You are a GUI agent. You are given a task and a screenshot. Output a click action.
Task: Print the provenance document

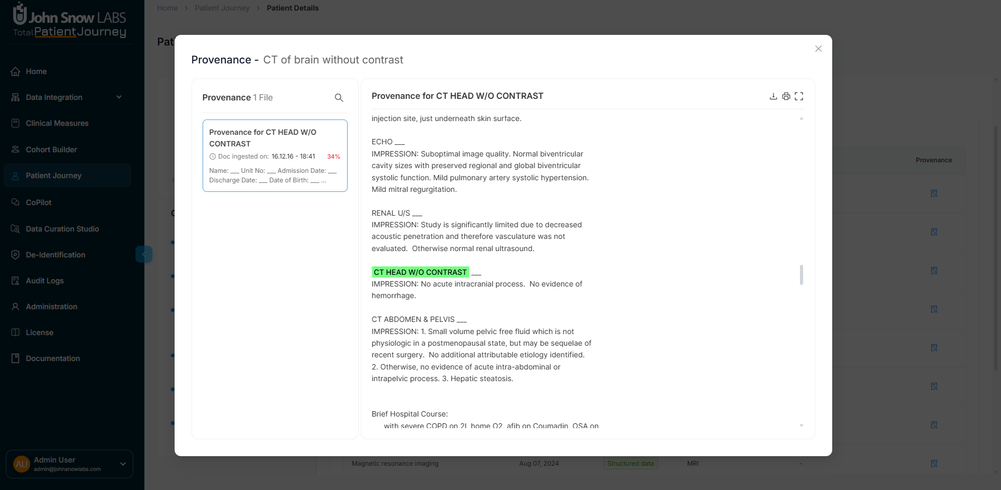point(786,96)
